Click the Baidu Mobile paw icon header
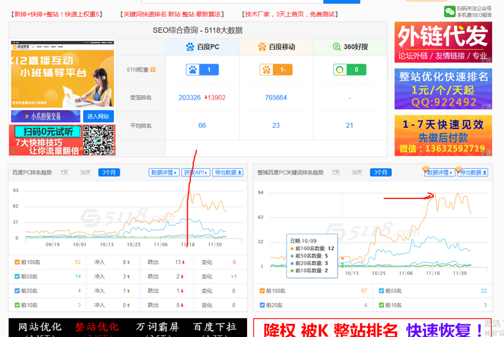The image size is (504, 337). 262,47
